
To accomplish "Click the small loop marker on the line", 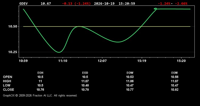I will [x=155, y=9].
